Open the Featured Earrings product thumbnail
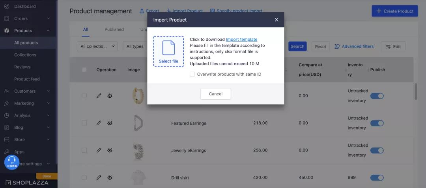 [138, 123]
